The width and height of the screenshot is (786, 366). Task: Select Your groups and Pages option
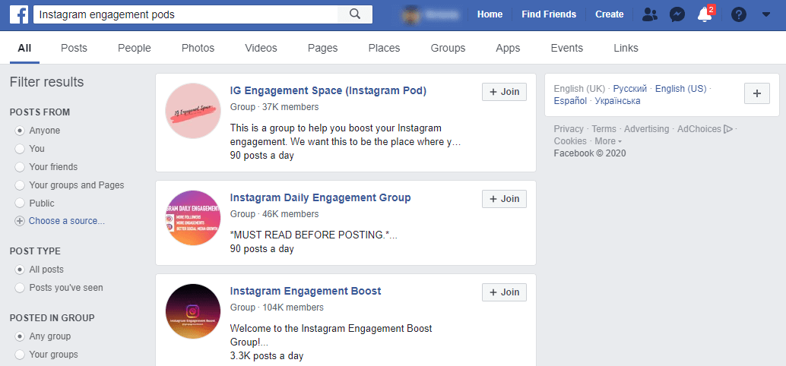[x=20, y=185]
